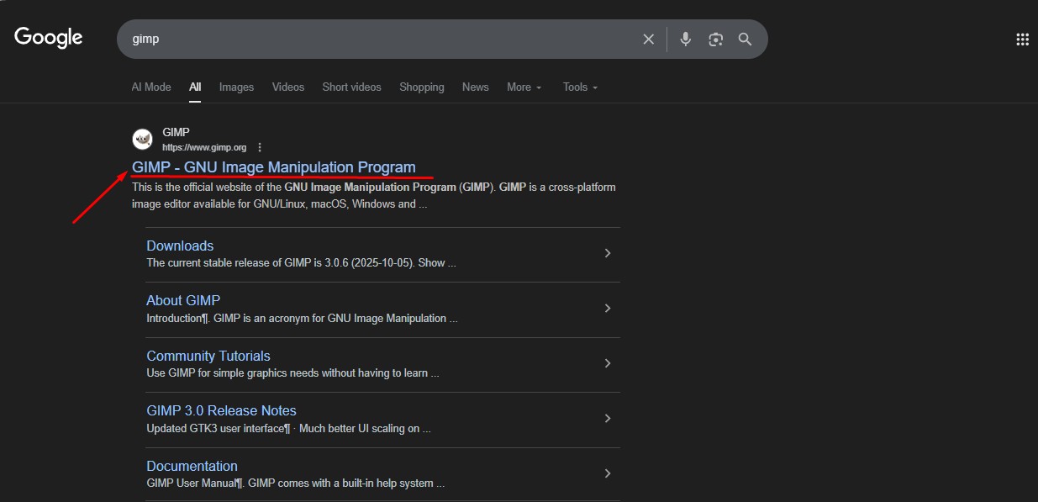Image resolution: width=1038 pixels, height=502 pixels.
Task: Open the Google apps grid icon
Action: [1022, 39]
